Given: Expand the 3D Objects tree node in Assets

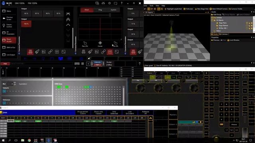Looking at the screenshot, I should click(212, 20).
